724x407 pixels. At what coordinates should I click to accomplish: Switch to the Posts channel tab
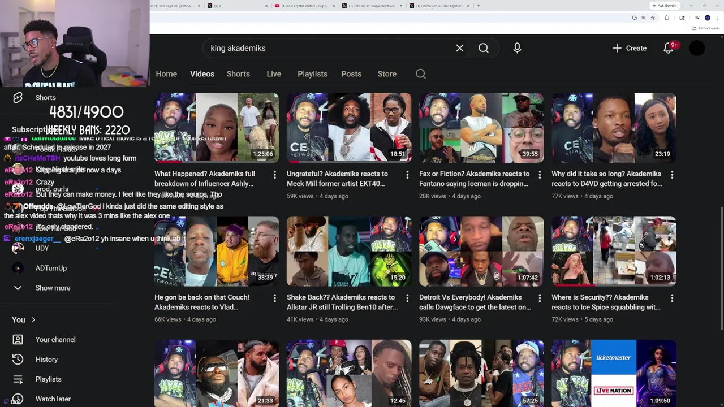(351, 73)
